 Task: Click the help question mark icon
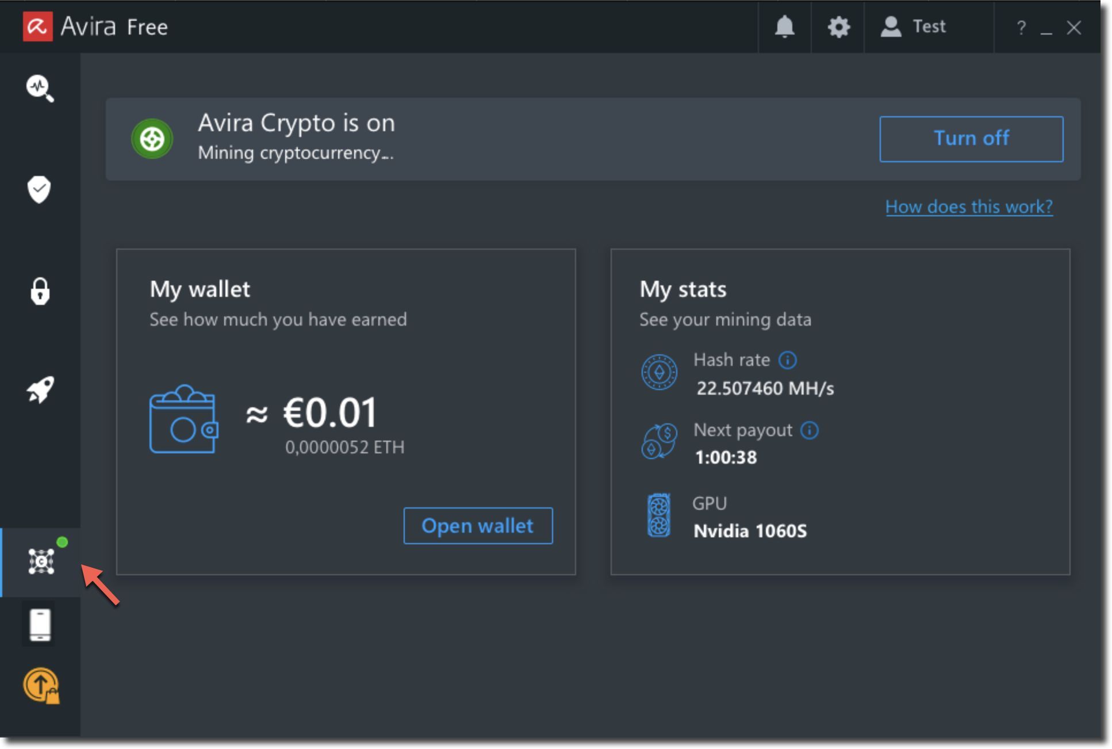point(1021,28)
